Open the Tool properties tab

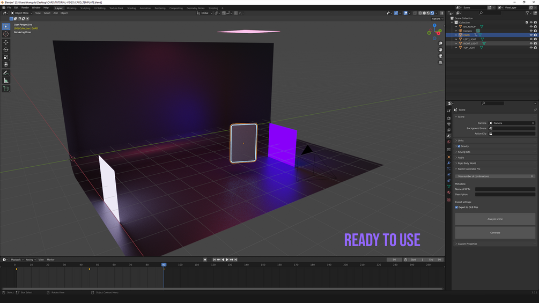coord(449,110)
